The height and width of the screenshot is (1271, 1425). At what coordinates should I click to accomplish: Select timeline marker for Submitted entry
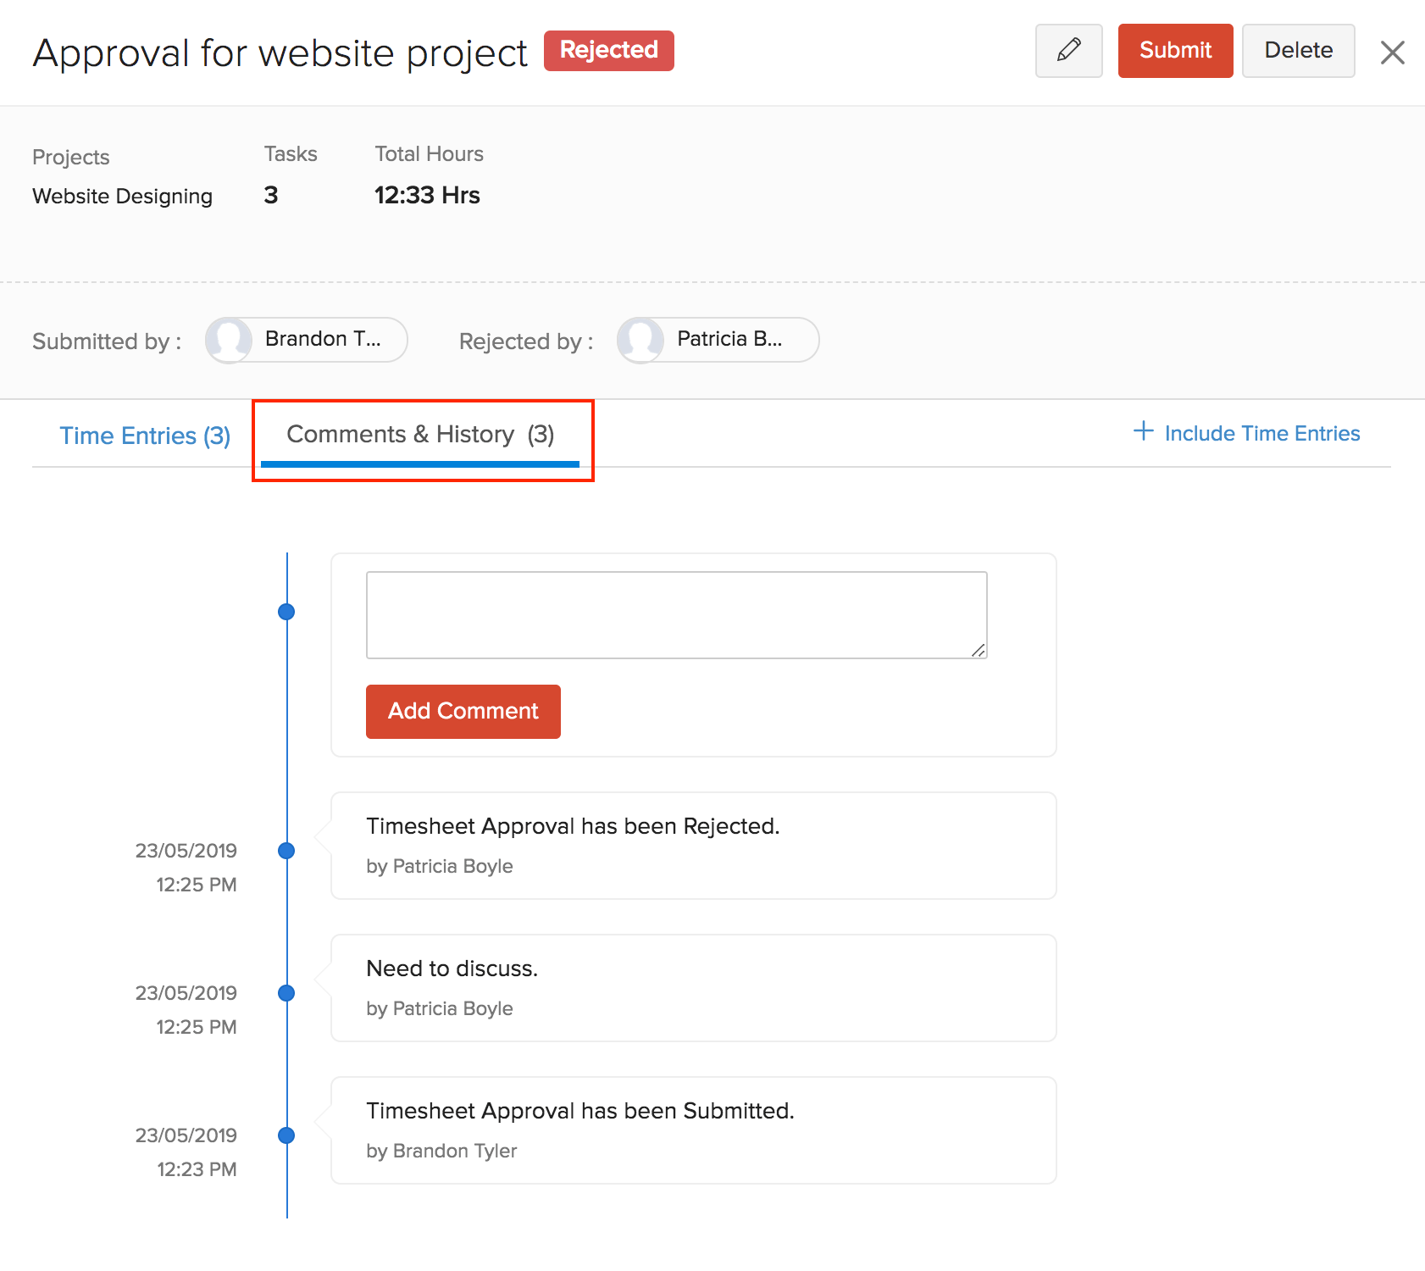[286, 1135]
